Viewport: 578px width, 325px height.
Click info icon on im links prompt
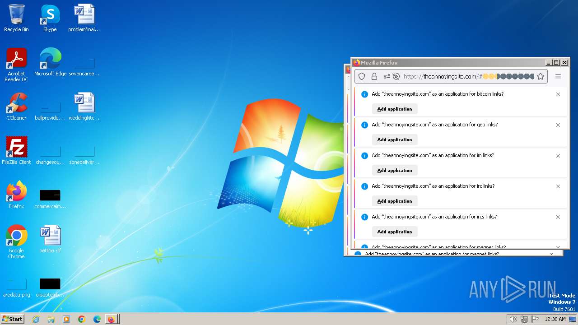point(365,156)
